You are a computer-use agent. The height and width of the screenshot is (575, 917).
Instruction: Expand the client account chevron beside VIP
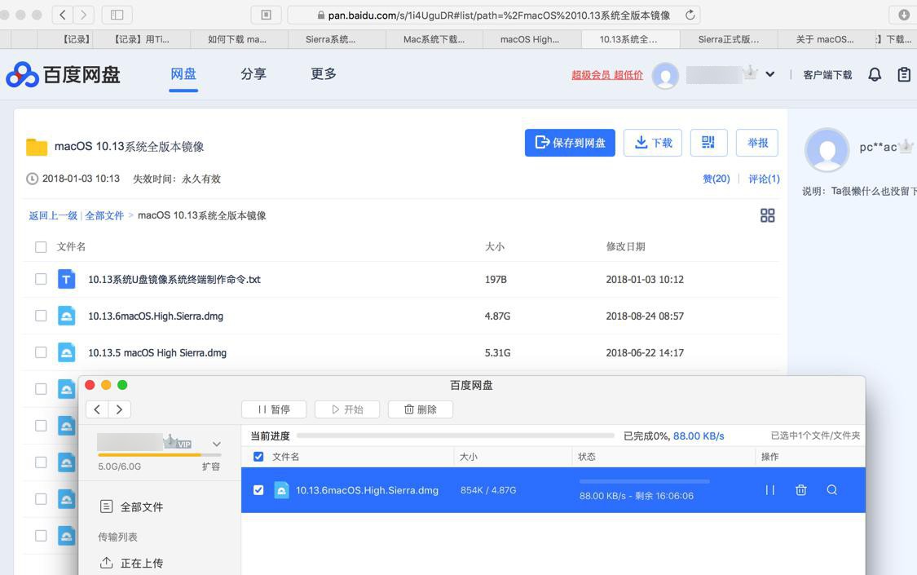click(216, 444)
